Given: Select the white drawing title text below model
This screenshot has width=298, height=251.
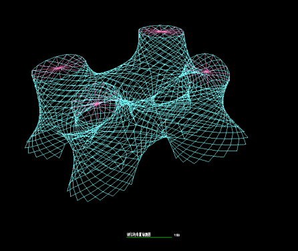Looking at the screenshot, I should (139, 234).
